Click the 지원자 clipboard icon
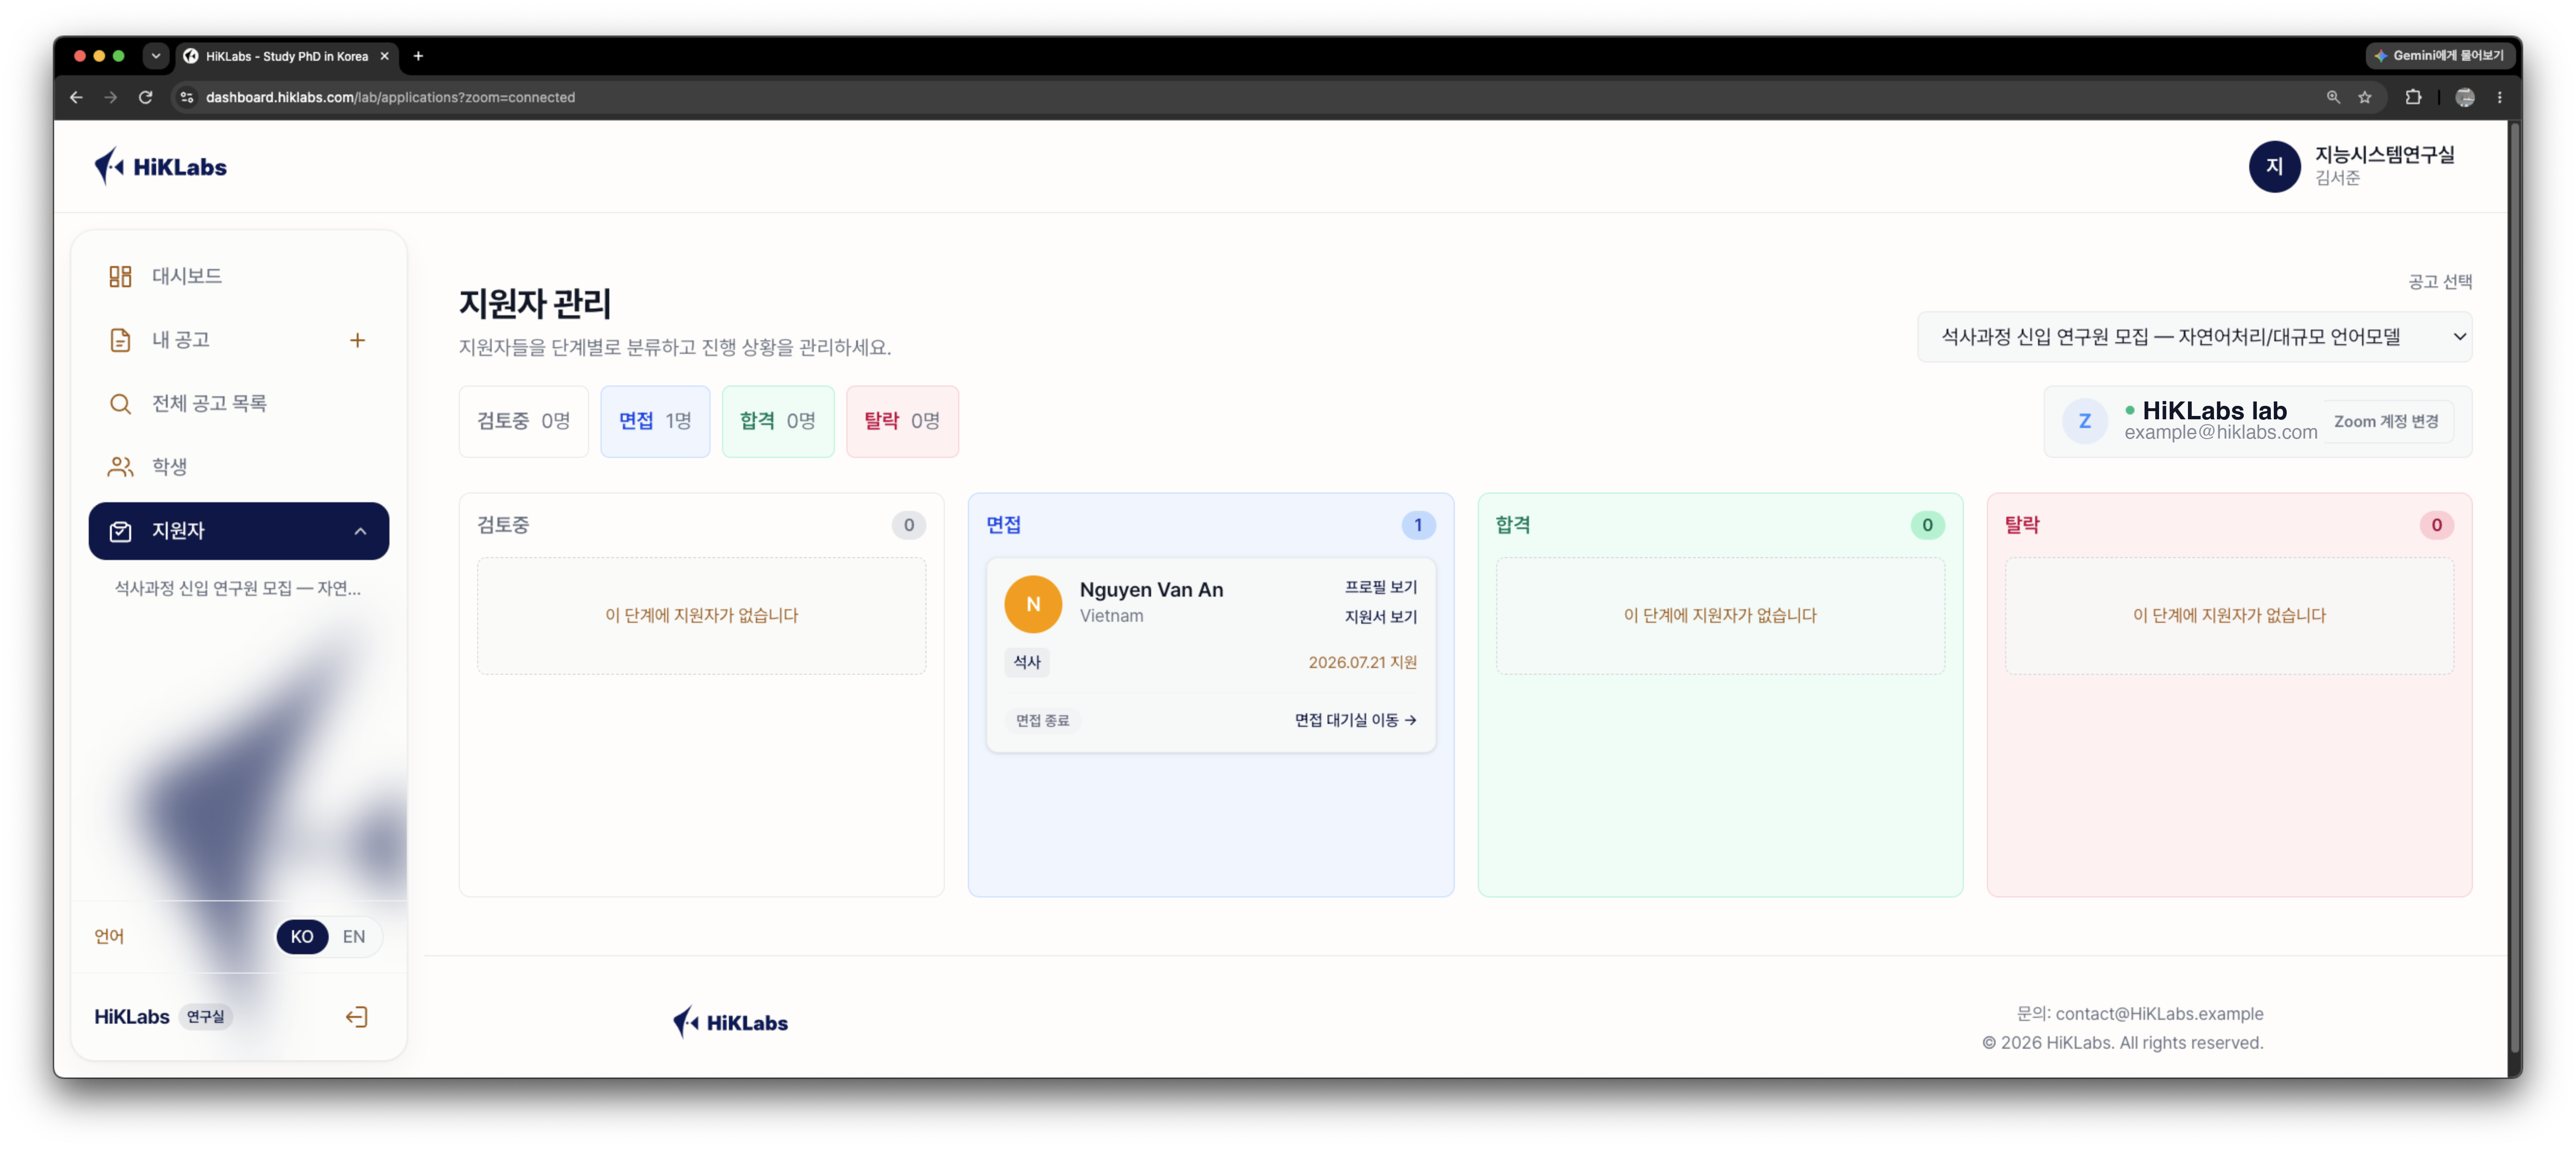 120,531
